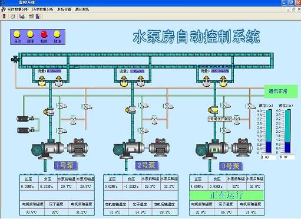
Task: Click the third toolbar icon with monitor
Action: (22, 17)
